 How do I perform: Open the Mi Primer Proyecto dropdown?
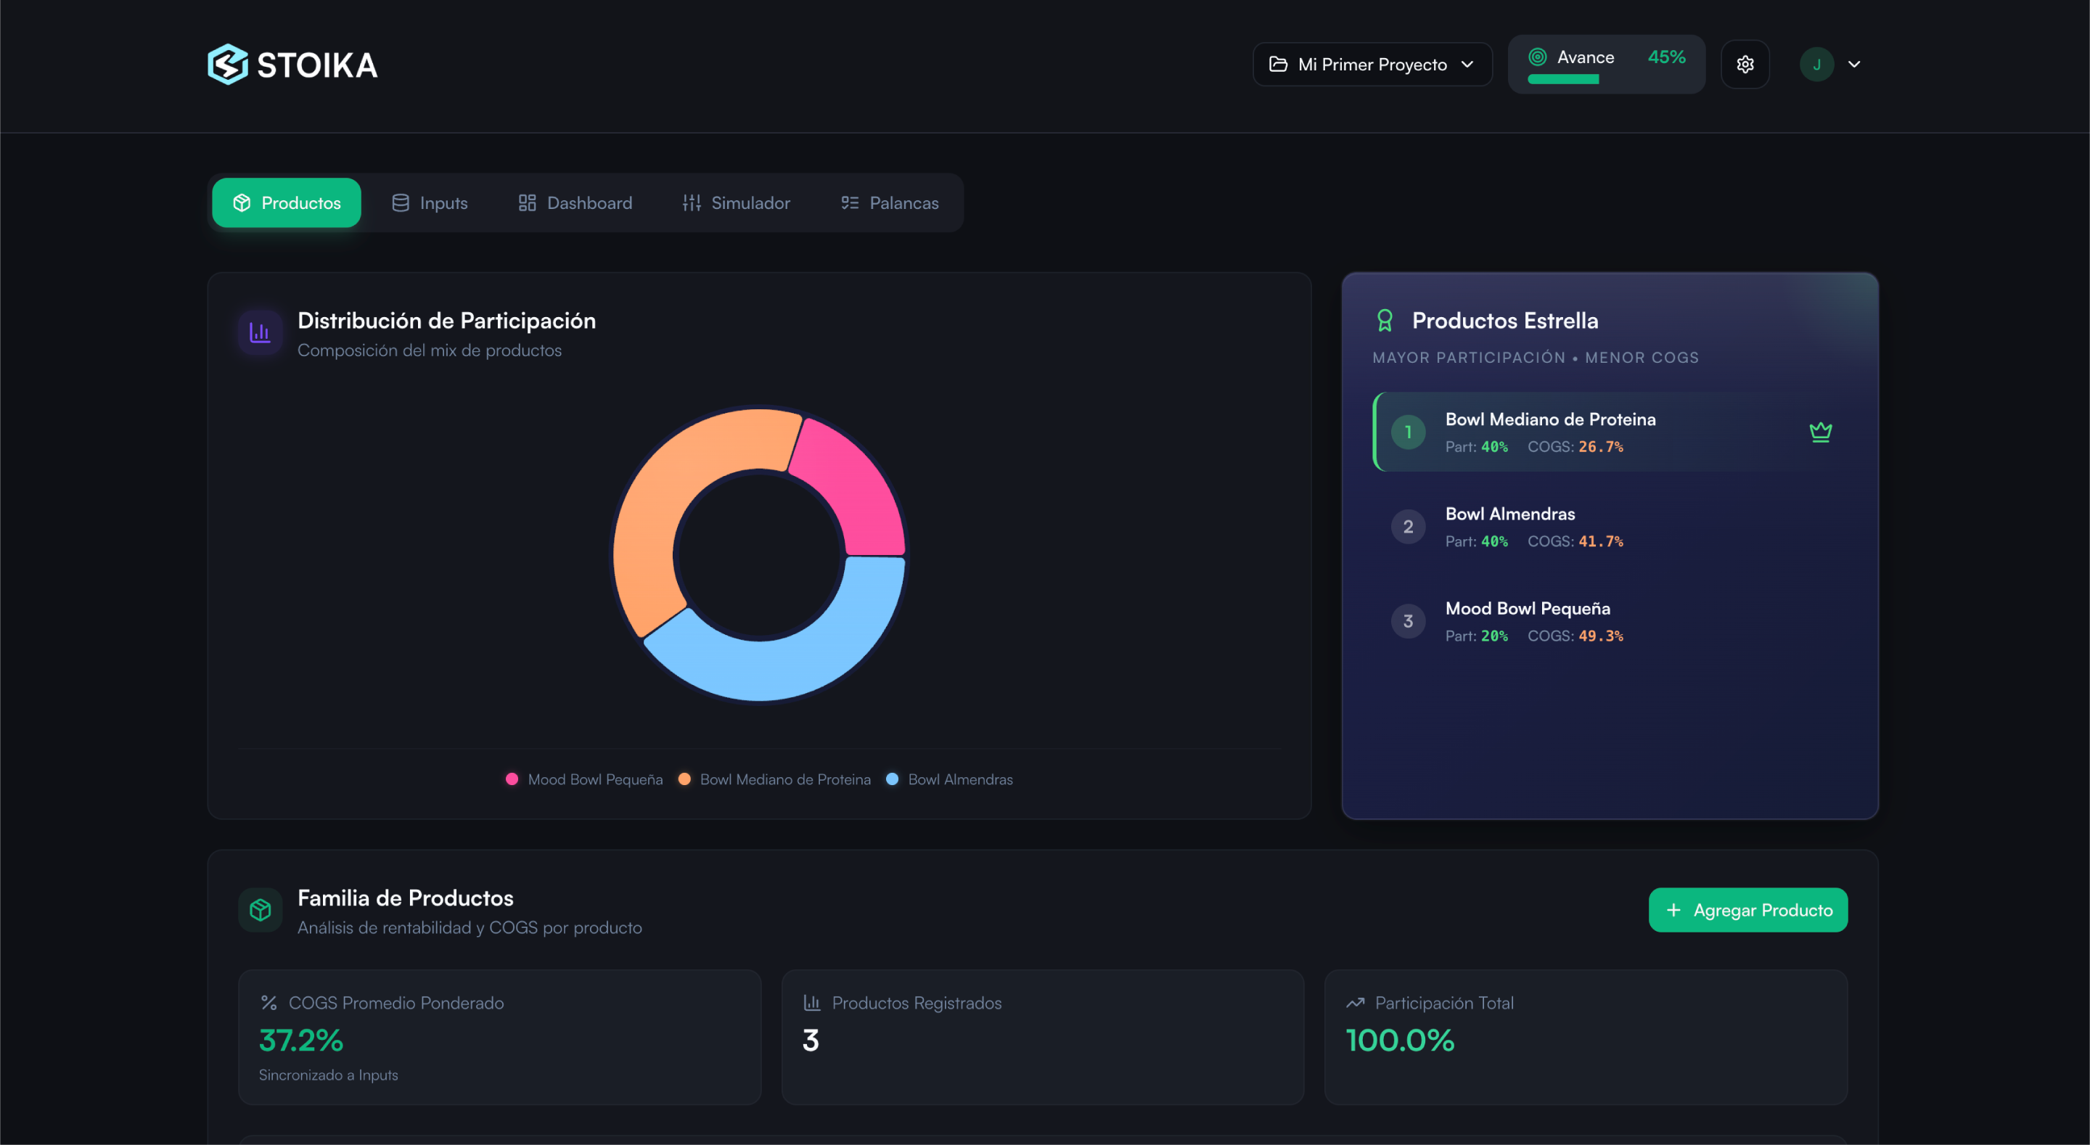point(1372,64)
